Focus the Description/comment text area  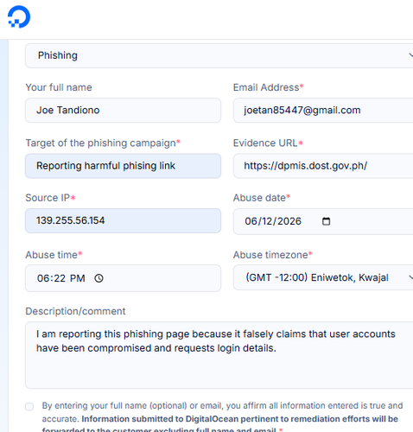[x=219, y=355]
